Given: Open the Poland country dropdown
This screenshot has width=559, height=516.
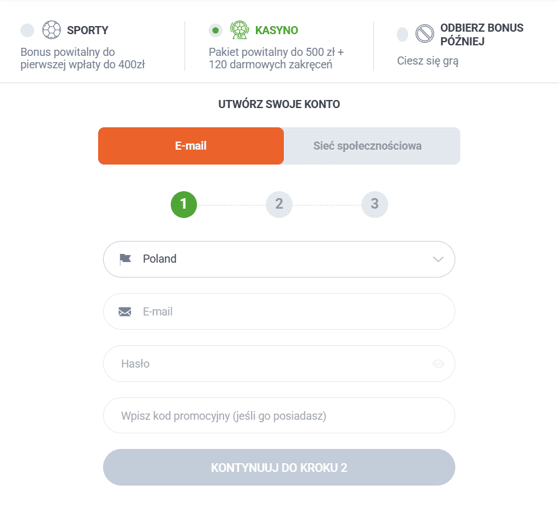Looking at the screenshot, I should [279, 259].
